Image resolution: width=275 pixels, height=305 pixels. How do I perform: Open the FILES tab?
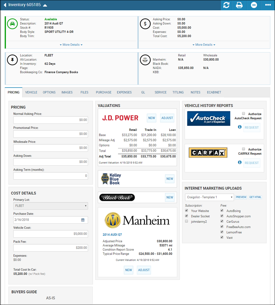click(x=84, y=93)
